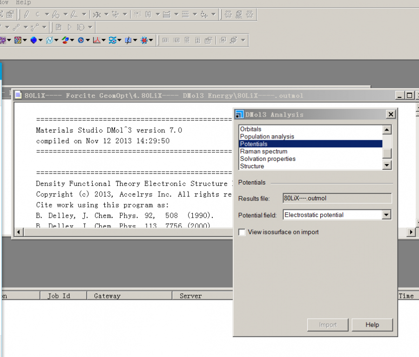Viewport: 419px width, 357px height.
Task: Select Structure in the analysis list
Action: pyautogui.click(x=311, y=166)
